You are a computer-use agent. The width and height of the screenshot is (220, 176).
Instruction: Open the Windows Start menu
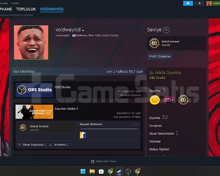[83, 171]
